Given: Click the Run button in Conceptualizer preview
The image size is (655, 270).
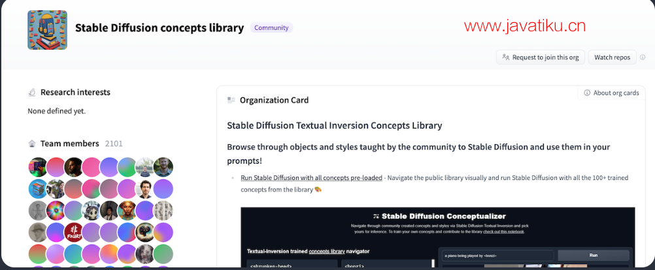Looking at the screenshot, I should click(x=594, y=256).
